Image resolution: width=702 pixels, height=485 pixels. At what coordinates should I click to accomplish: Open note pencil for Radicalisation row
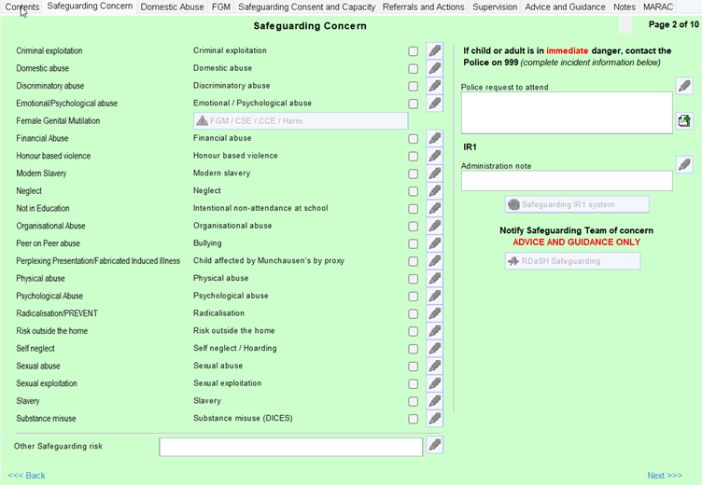click(x=434, y=312)
